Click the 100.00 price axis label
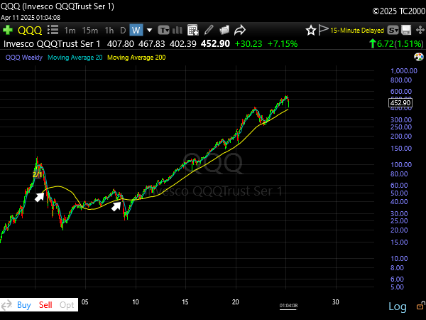The image size is (426, 320). 401,165
